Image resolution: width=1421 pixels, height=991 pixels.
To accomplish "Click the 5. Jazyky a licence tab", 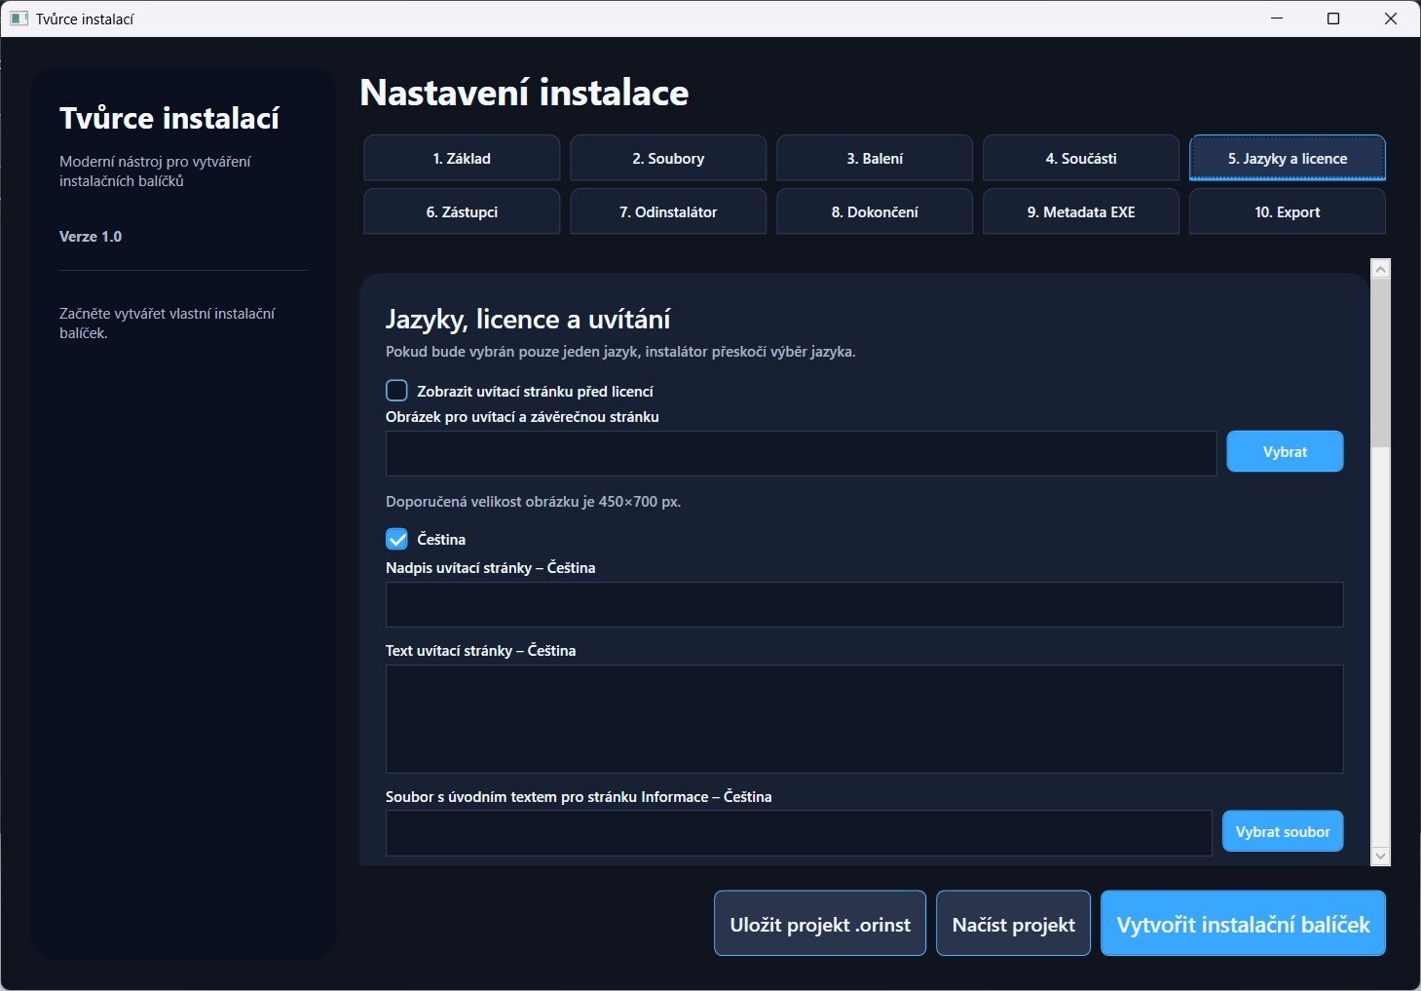I will tap(1288, 158).
